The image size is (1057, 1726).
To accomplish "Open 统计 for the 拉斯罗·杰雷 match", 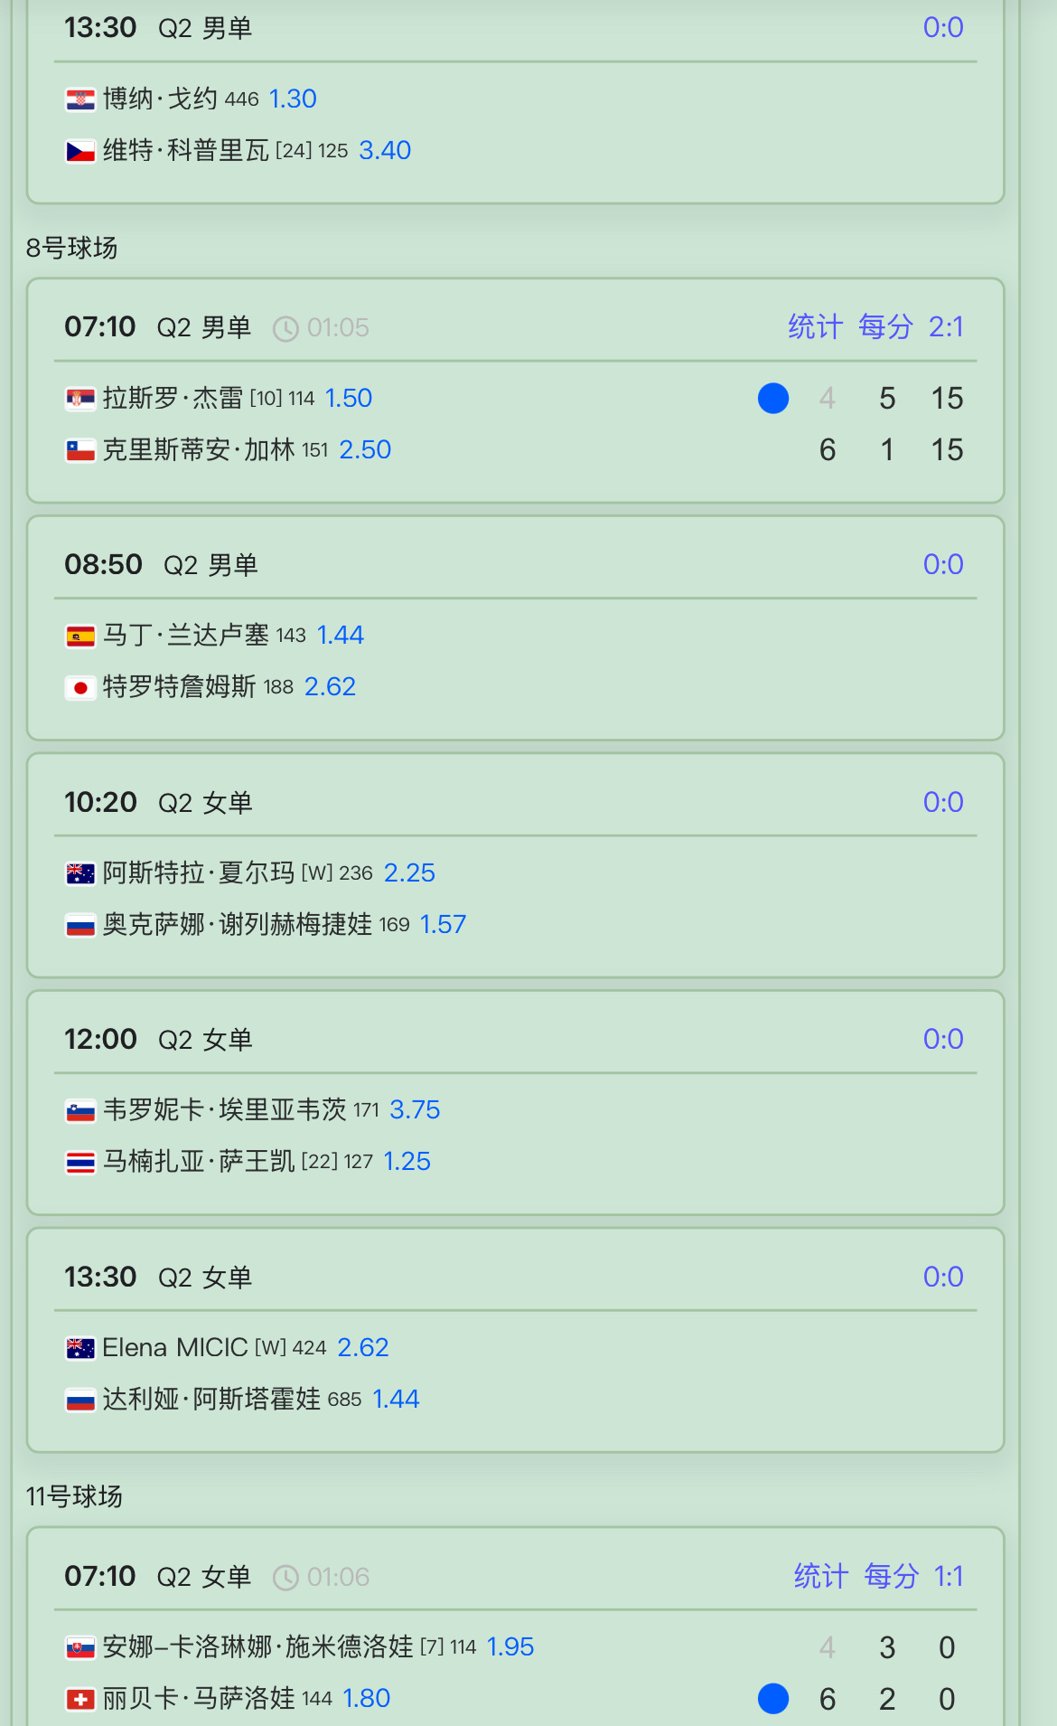I will click(x=815, y=326).
